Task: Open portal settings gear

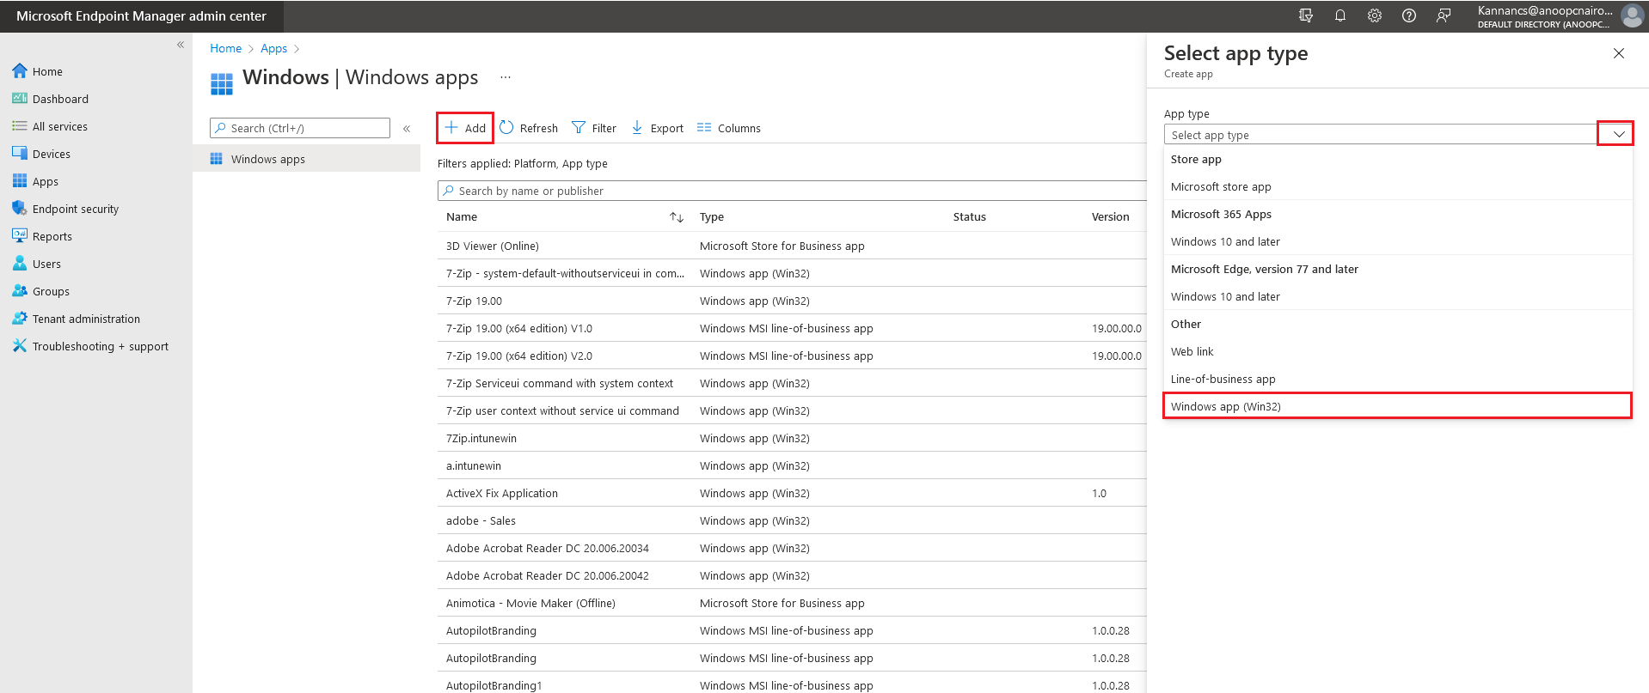Action: tap(1375, 15)
